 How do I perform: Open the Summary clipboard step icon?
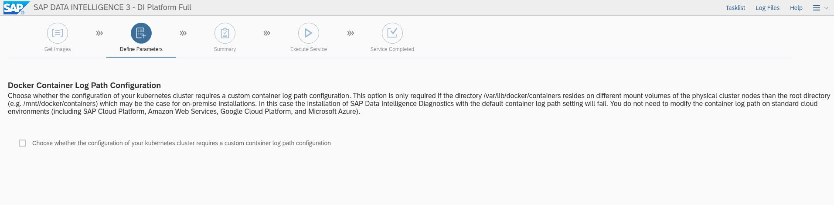click(x=225, y=33)
